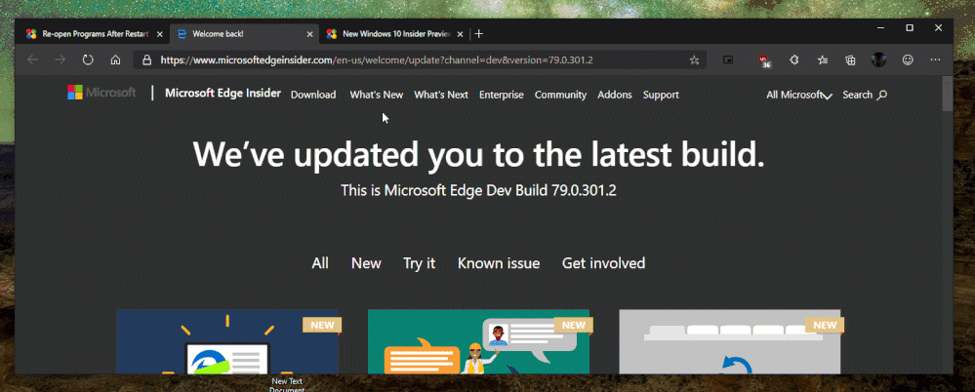
Task: Click the forward navigation arrow
Action: tap(61, 59)
